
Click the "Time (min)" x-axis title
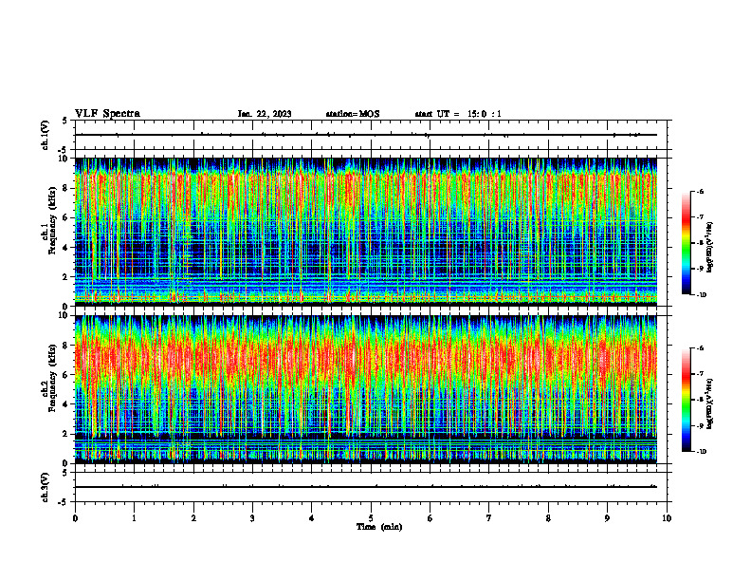379,527
